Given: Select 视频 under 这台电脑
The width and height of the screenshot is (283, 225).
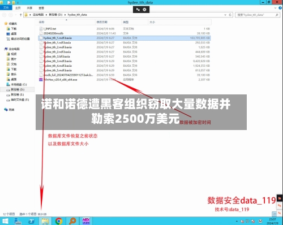Looking at the screenshot, I should pos(14,54).
